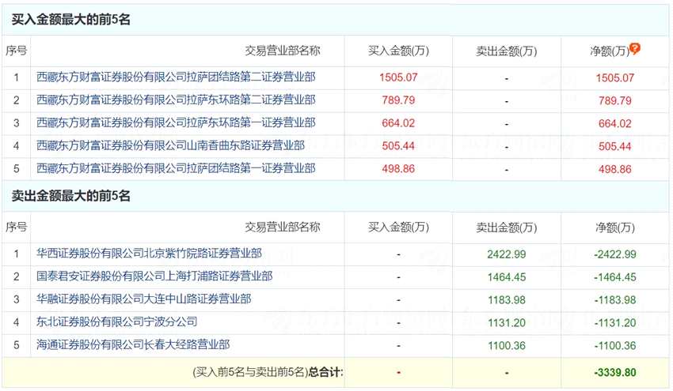
Task: Click 序号 header in buy table
Action: click(17, 51)
